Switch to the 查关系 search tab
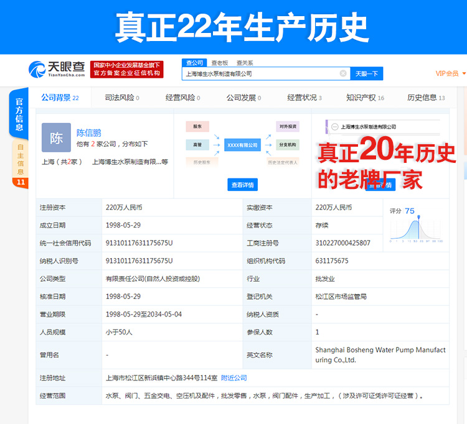The width and height of the screenshot is (467, 424). pos(244,63)
